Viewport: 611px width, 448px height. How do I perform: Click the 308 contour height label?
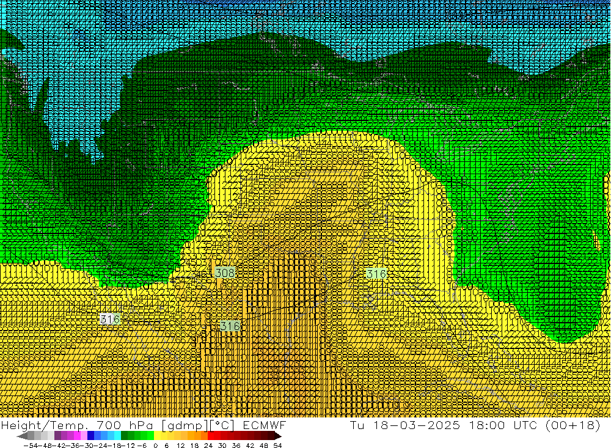(x=225, y=273)
